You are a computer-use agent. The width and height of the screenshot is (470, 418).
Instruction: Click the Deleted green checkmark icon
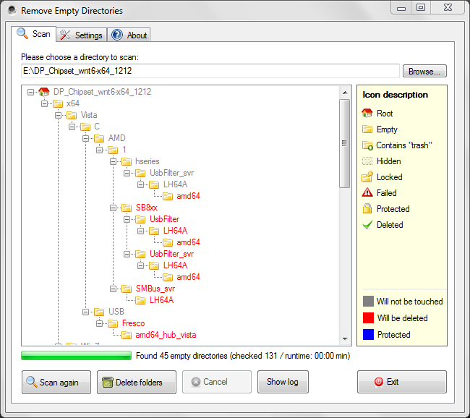(367, 225)
